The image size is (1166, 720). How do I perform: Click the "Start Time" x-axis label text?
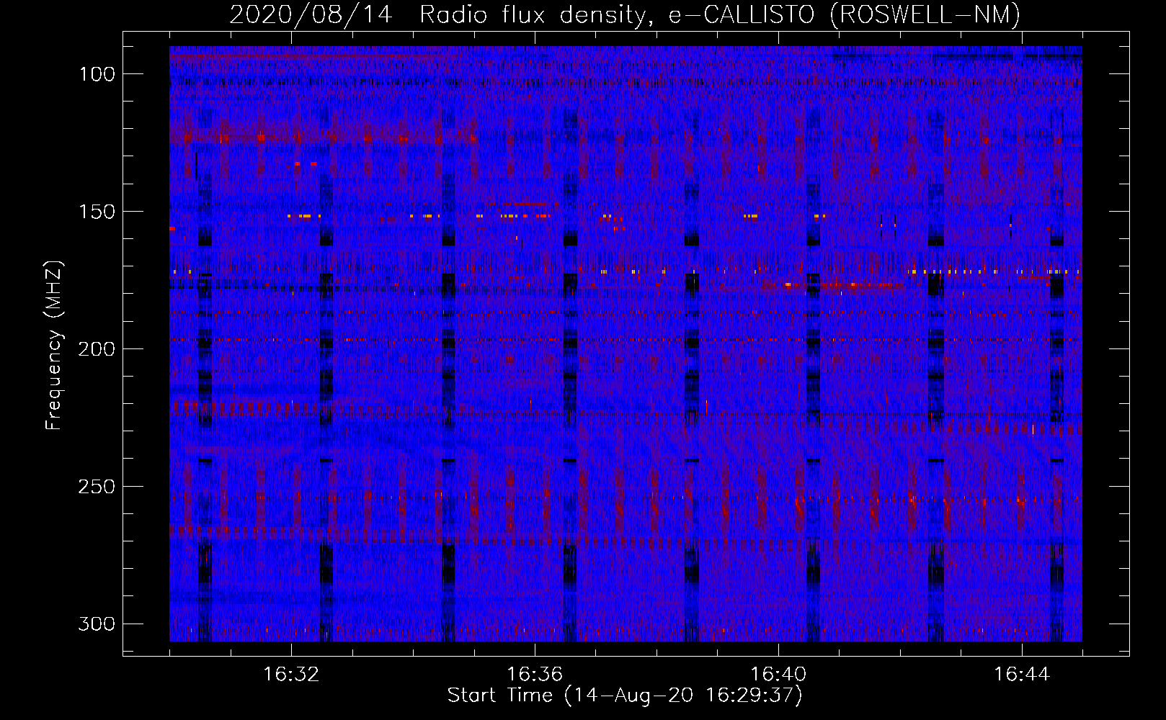click(x=500, y=696)
